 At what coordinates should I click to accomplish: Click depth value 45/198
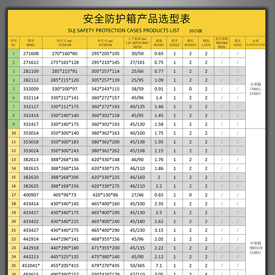137,151
